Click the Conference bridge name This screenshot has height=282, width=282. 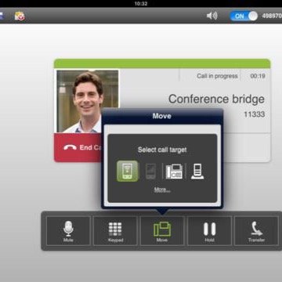point(216,99)
